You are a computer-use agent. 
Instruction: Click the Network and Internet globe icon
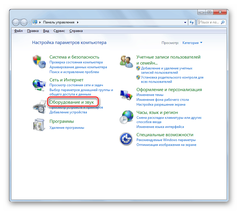[x=39, y=85]
